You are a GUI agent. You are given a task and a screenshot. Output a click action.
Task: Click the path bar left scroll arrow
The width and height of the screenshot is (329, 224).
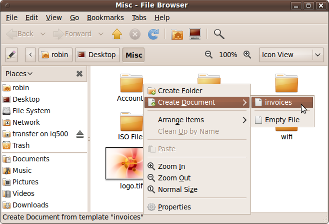click(30, 55)
